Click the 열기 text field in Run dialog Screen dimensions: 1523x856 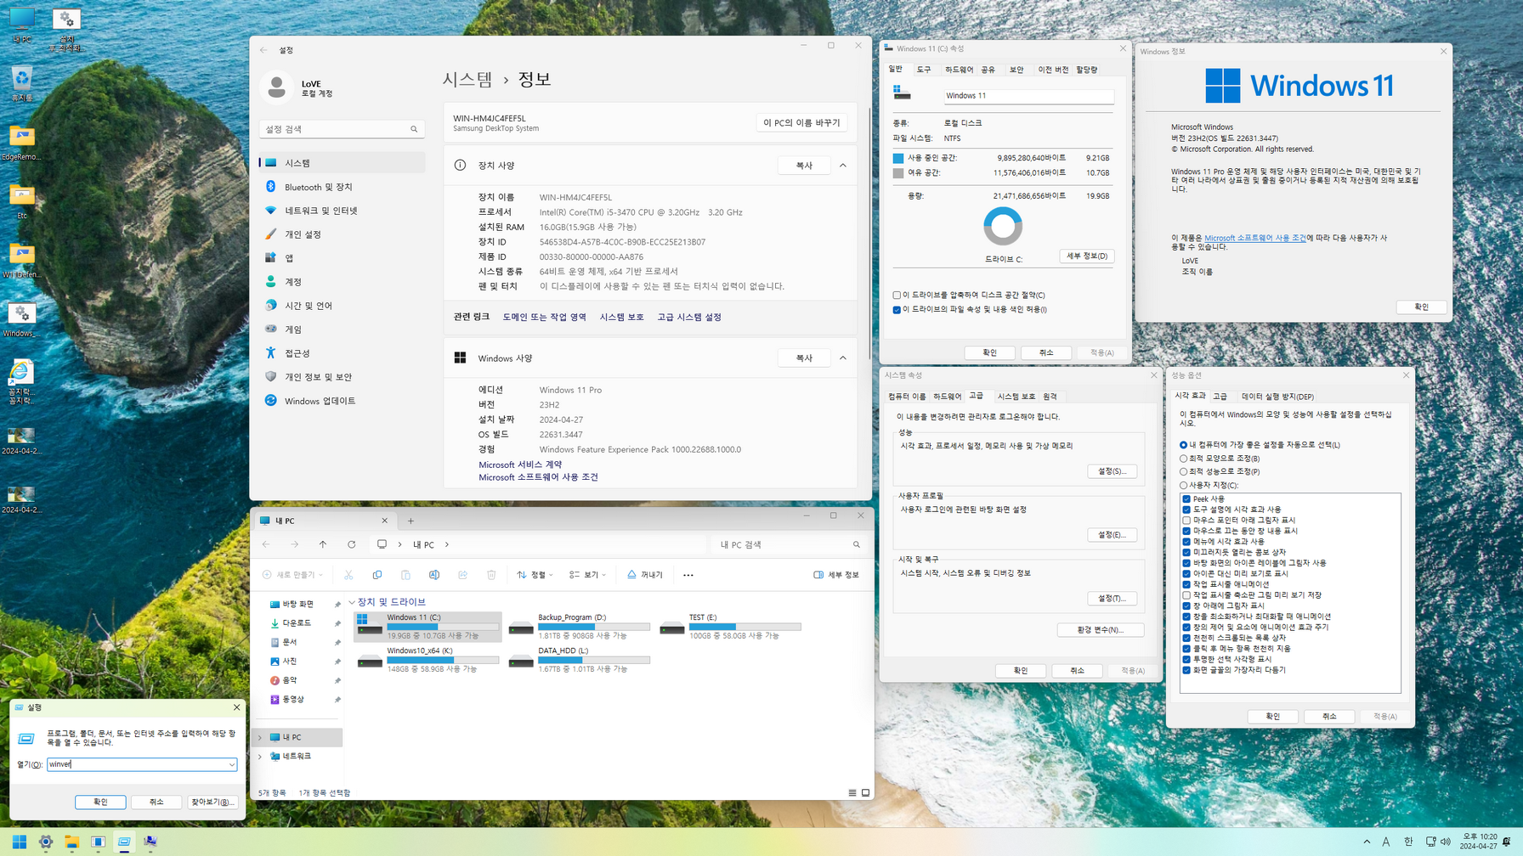point(137,764)
